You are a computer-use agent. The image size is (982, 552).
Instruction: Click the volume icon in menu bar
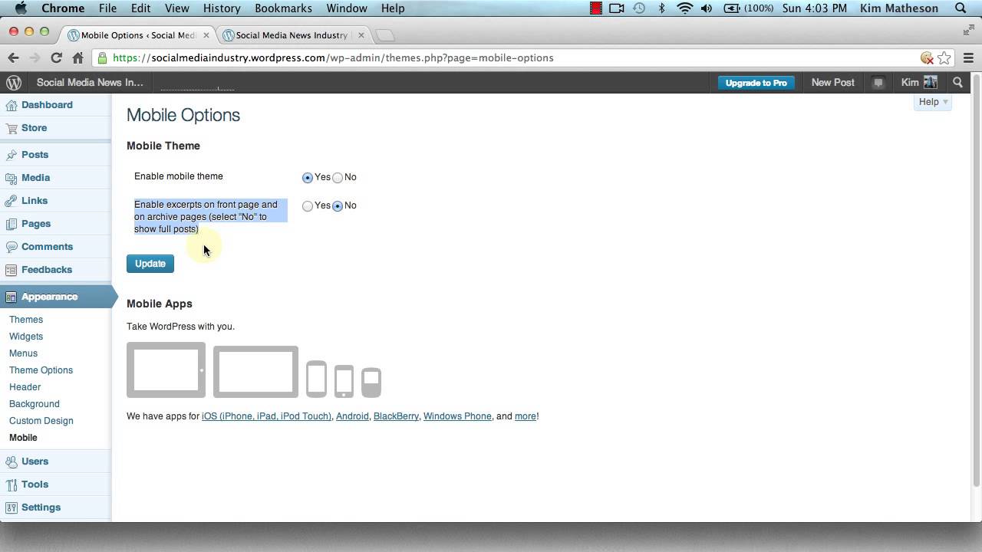coord(707,8)
